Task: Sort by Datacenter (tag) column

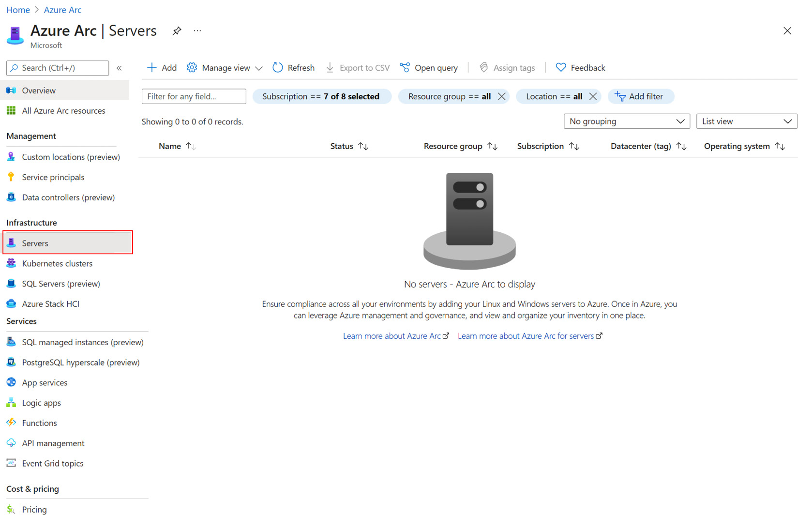Action: coord(648,146)
